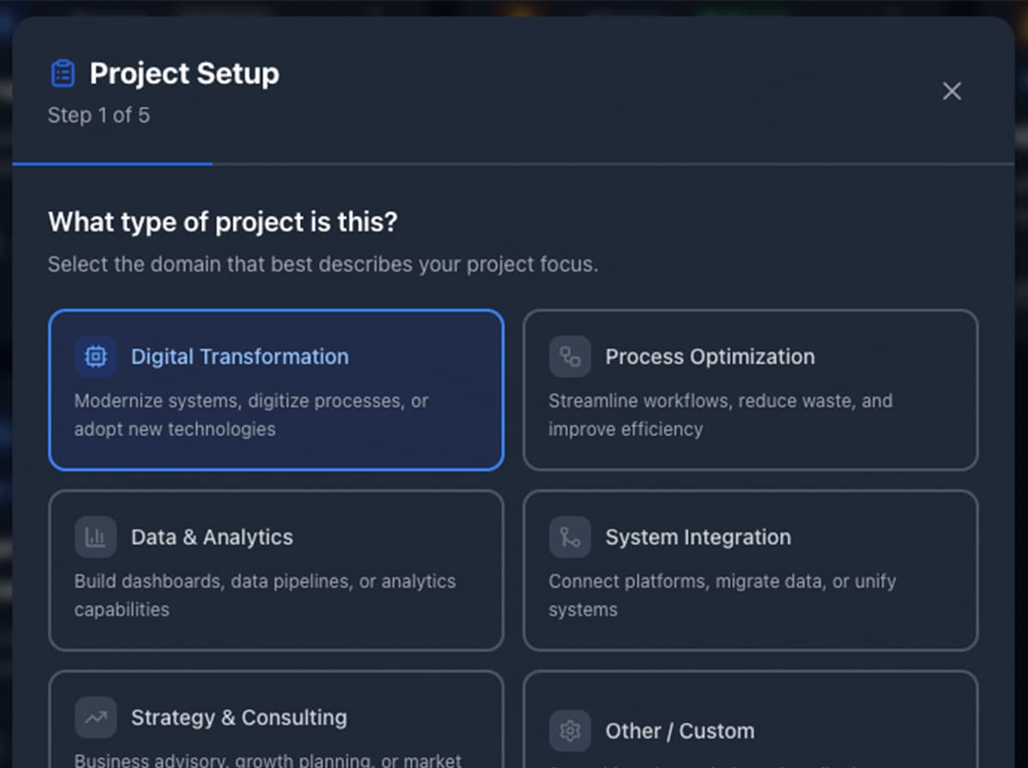
Task: Click the Strategy & Consulting trend icon
Action: [96, 717]
